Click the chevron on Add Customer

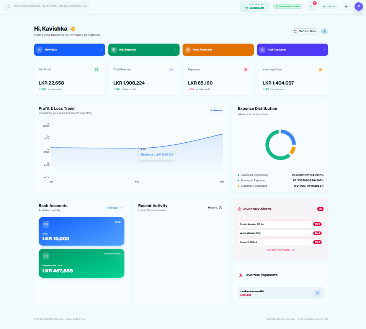coord(324,50)
